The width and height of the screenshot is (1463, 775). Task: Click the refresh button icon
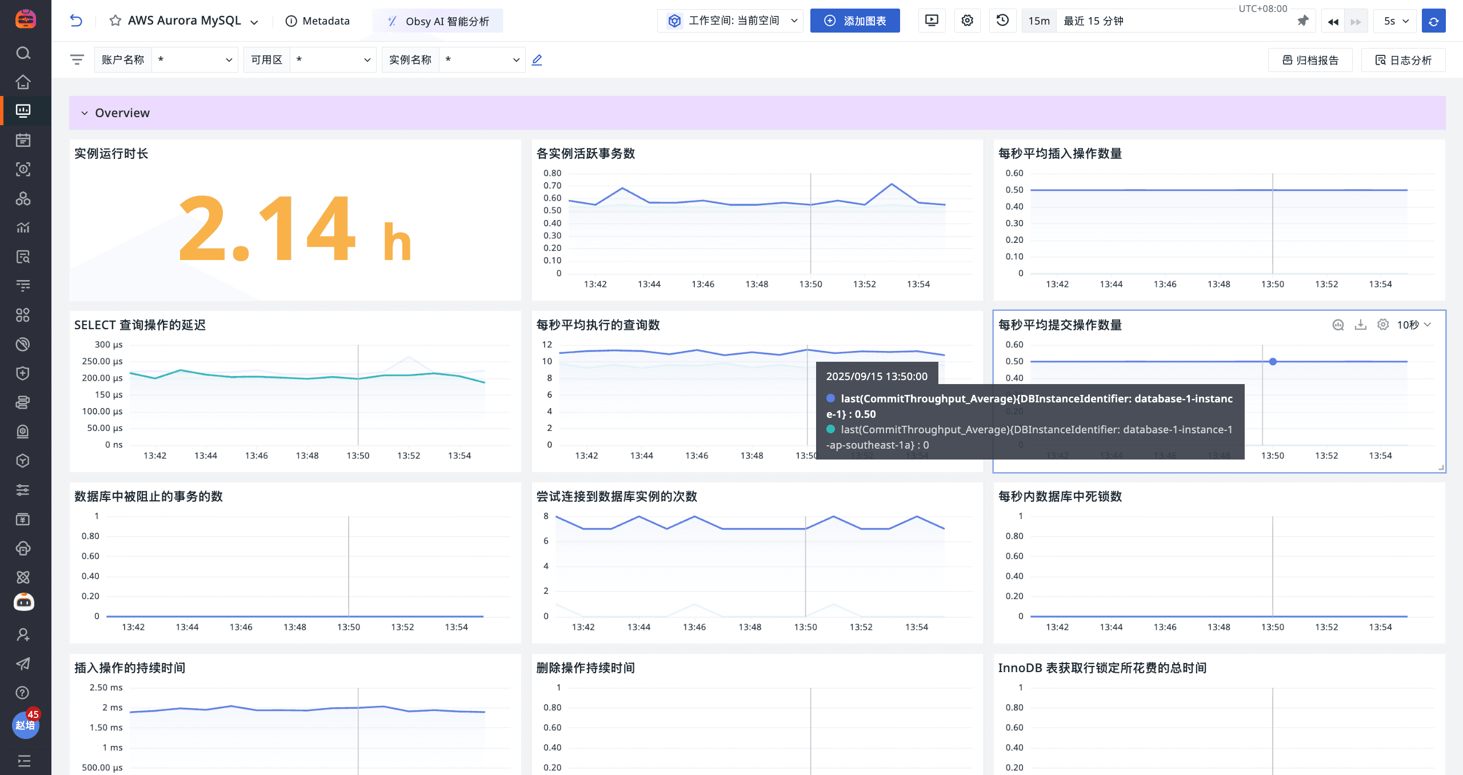[1433, 21]
